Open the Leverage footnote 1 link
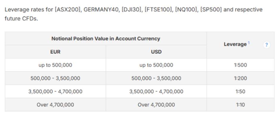Screen dimensions: 279x113 [249, 43]
